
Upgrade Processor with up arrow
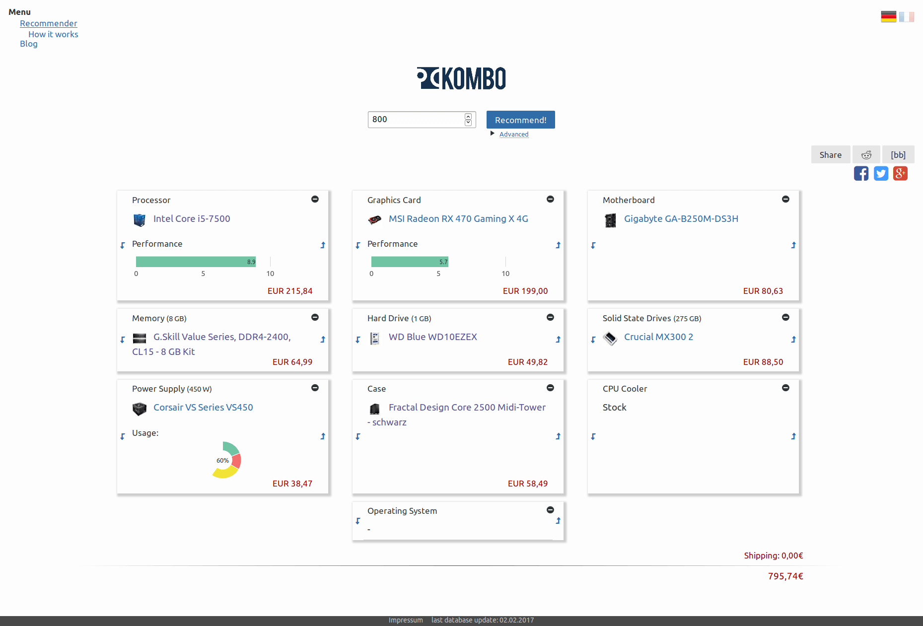point(323,245)
